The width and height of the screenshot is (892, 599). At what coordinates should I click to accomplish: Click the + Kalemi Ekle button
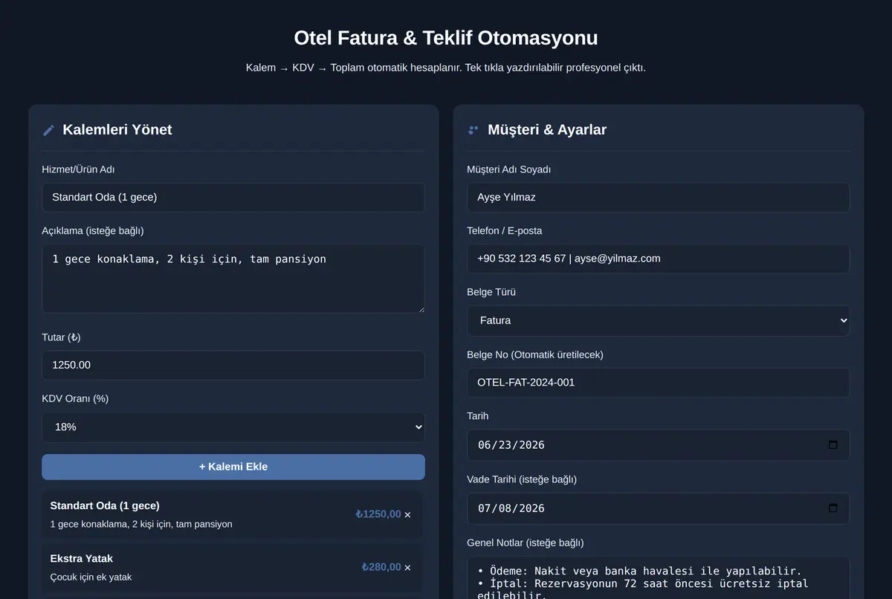click(x=233, y=467)
